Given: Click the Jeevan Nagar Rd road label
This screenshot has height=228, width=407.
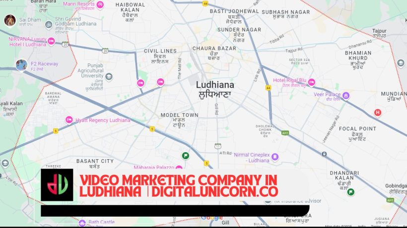Looking at the screenshot, I should (331, 129).
